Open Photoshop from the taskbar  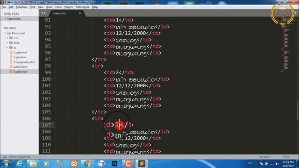coord(114,164)
